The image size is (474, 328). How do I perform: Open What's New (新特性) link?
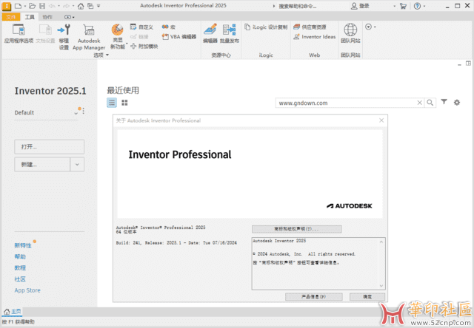point(23,245)
